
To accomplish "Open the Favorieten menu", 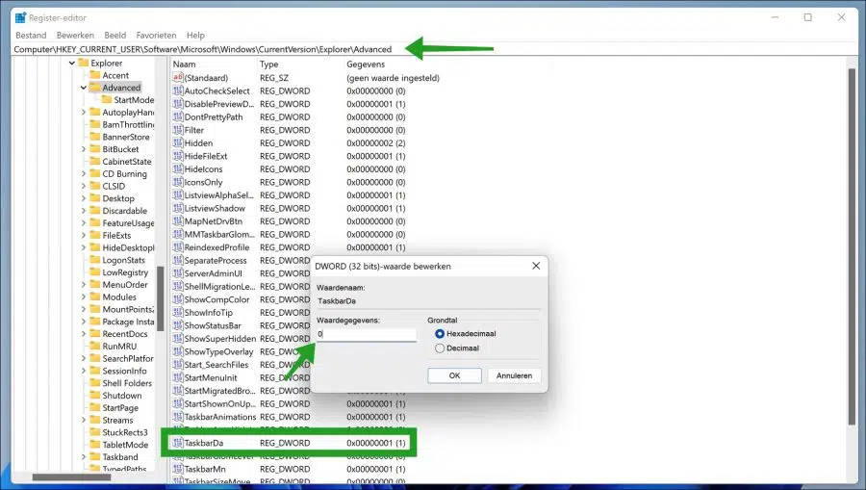I will click(x=156, y=35).
